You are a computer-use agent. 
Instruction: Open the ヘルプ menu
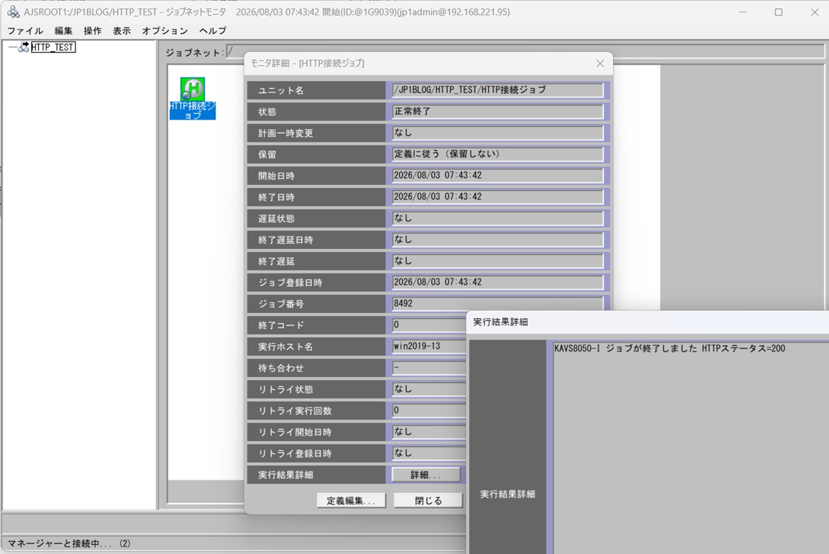click(213, 31)
